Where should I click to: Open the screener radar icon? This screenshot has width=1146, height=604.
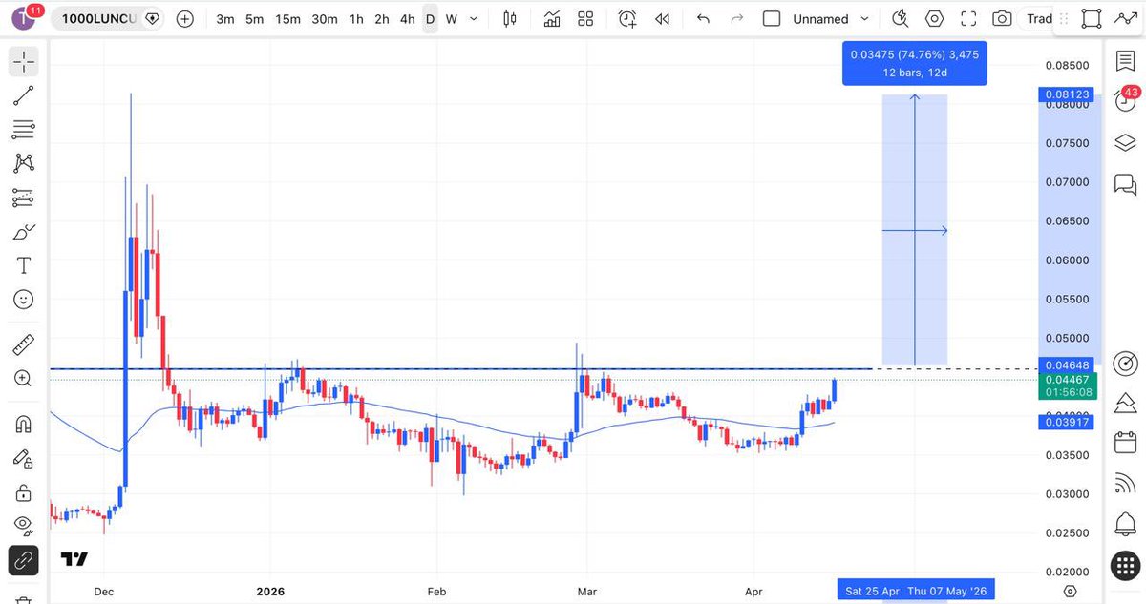coord(1125,364)
